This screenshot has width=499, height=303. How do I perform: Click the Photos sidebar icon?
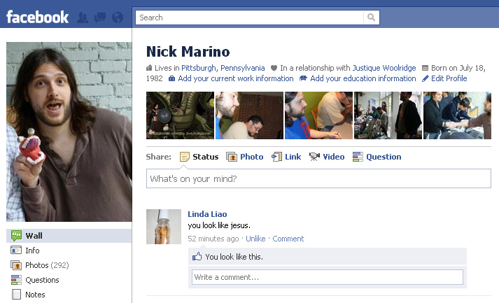[16, 265]
